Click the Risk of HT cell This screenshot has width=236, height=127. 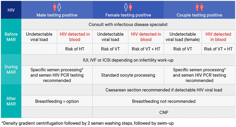pyautogui.click(x=75, y=49)
